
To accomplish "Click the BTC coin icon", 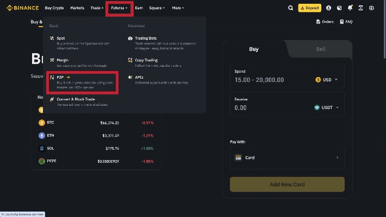I will coord(41,123).
